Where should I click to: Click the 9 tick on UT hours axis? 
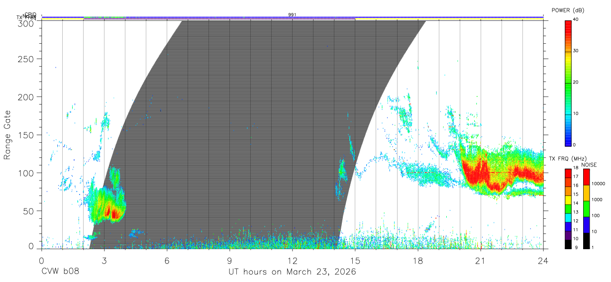(230, 260)
